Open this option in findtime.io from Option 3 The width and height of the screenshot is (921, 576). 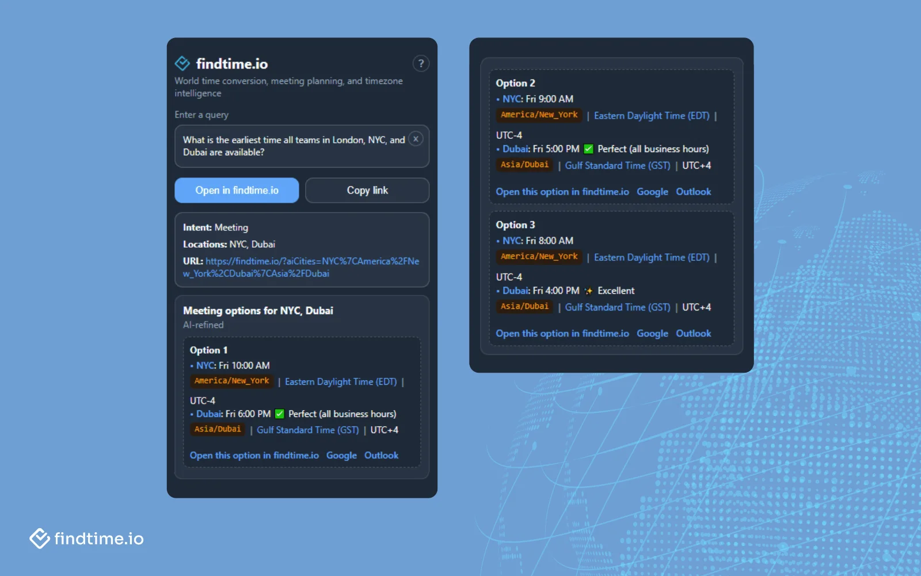pyautogui.click(x=562, y=333)
